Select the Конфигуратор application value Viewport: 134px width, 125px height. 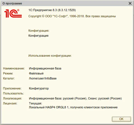(39, 88)
